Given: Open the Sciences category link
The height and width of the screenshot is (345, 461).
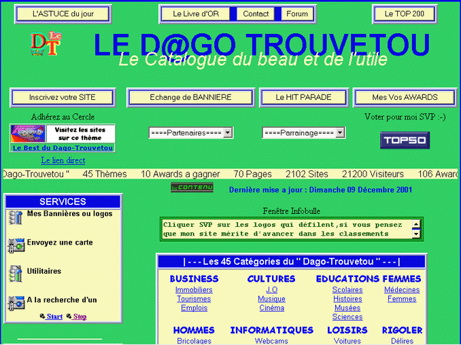Looking at the screenshot, I should (x=347, y=317).
